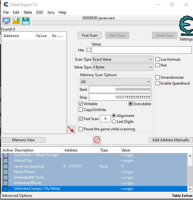Click the Memory View button
The width and height of the screenshot is (193, 200).
click(23, 140)
